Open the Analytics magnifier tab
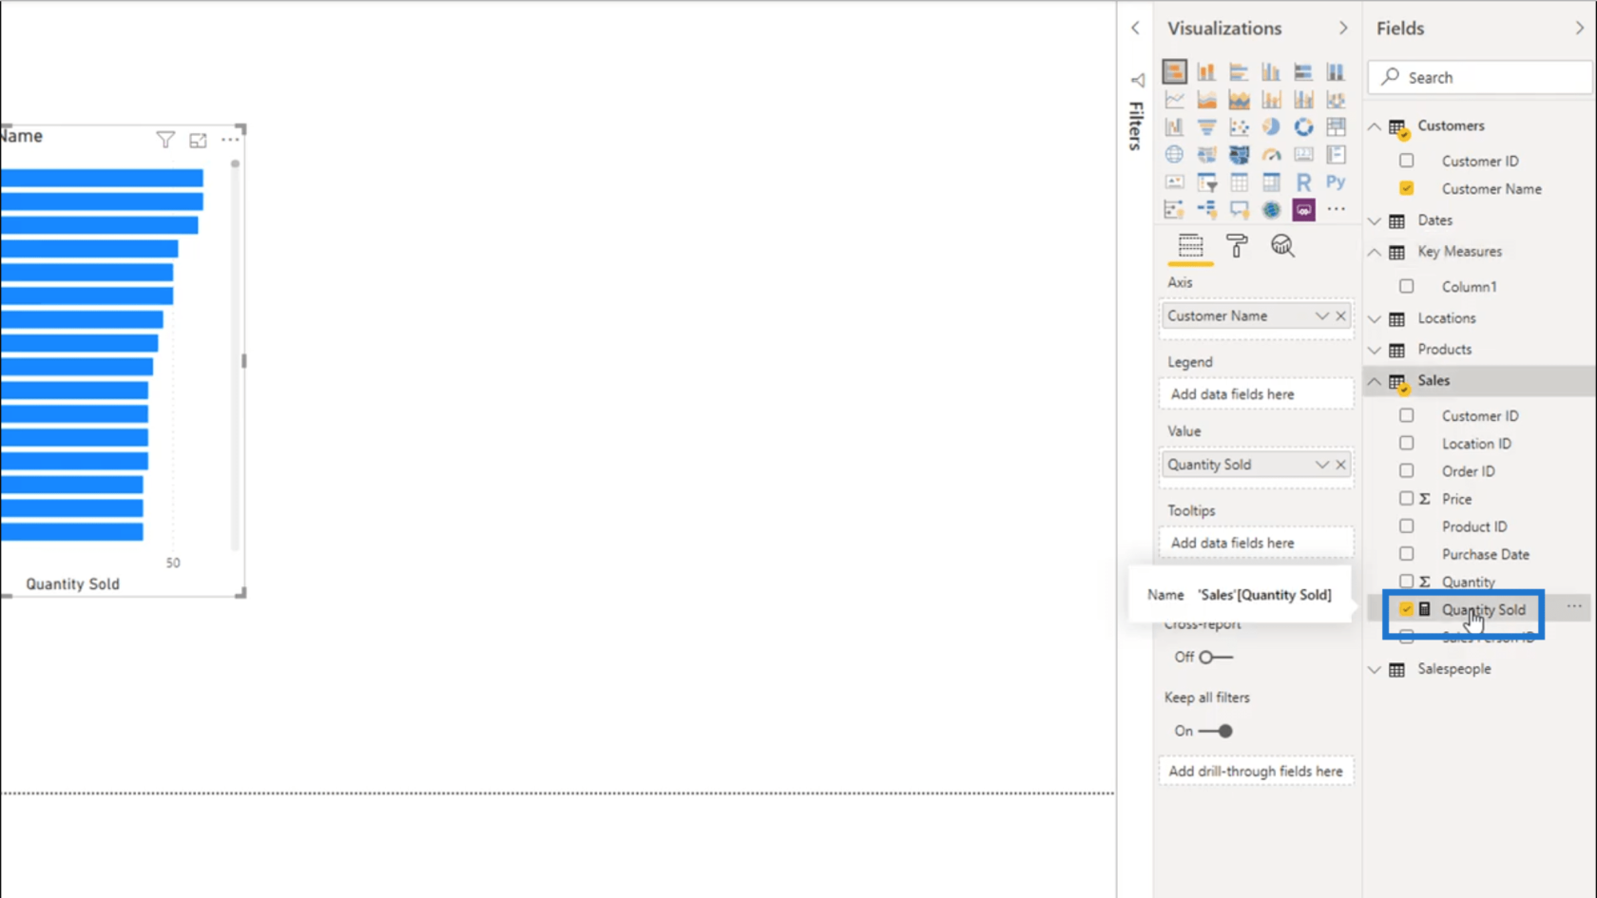This screenshot has width=1597, height=898. coord(1282,246)
